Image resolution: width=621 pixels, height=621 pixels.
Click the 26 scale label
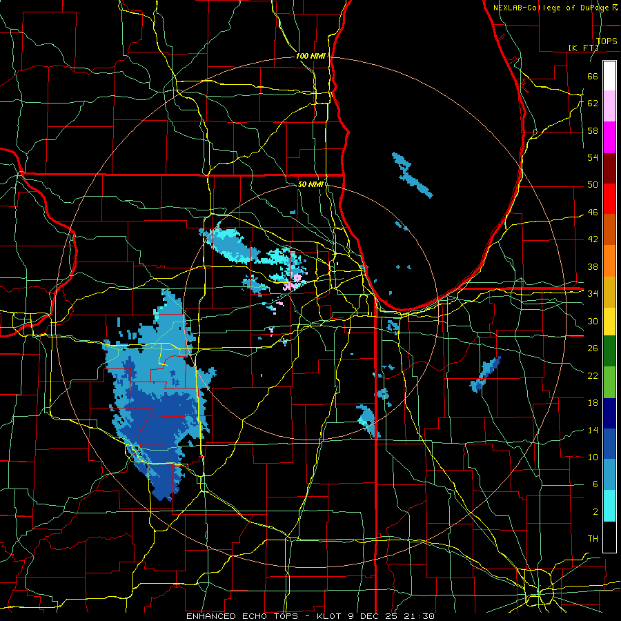click(x=593, y=348)
